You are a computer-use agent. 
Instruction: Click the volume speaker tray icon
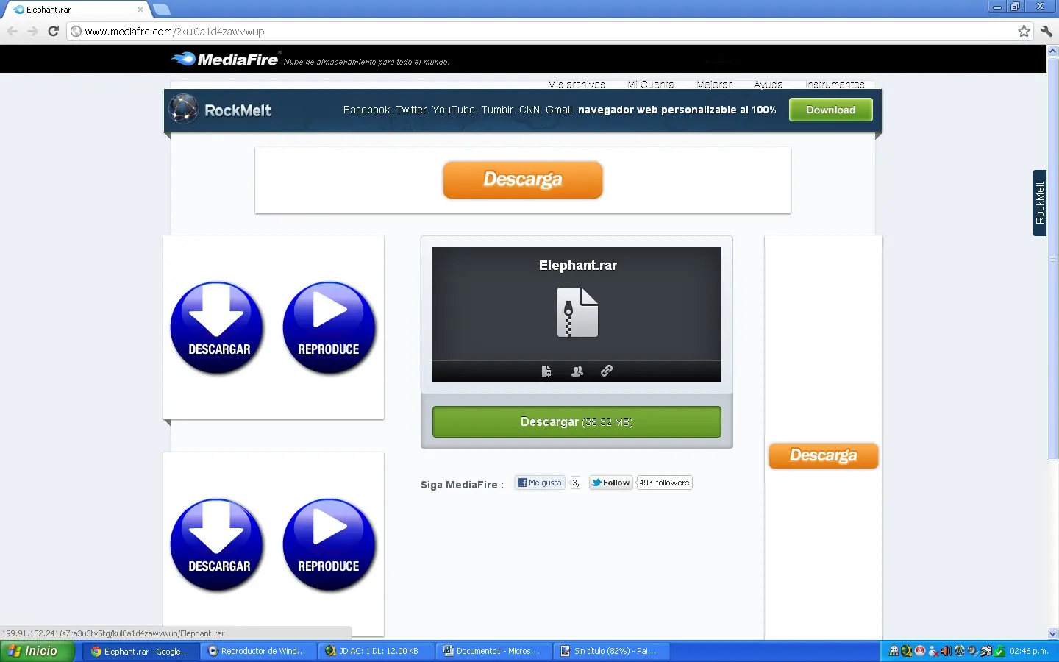coord(946,651)
